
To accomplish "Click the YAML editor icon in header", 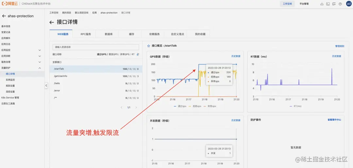I will coord(334,4).
